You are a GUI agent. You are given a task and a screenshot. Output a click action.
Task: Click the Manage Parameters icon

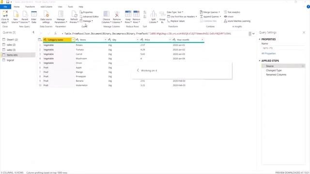pyautogui.click(x=61, y=14)
